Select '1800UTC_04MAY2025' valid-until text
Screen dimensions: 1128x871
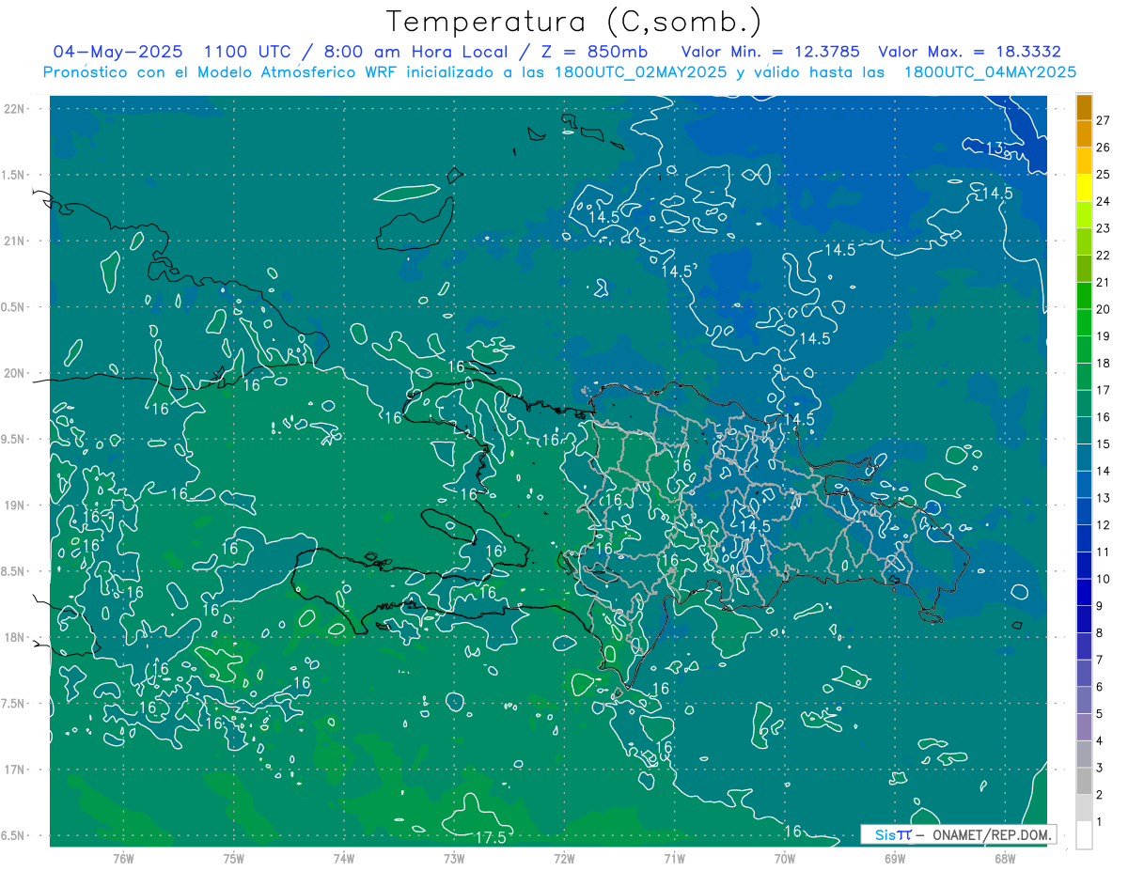click(x=990, y=72)
